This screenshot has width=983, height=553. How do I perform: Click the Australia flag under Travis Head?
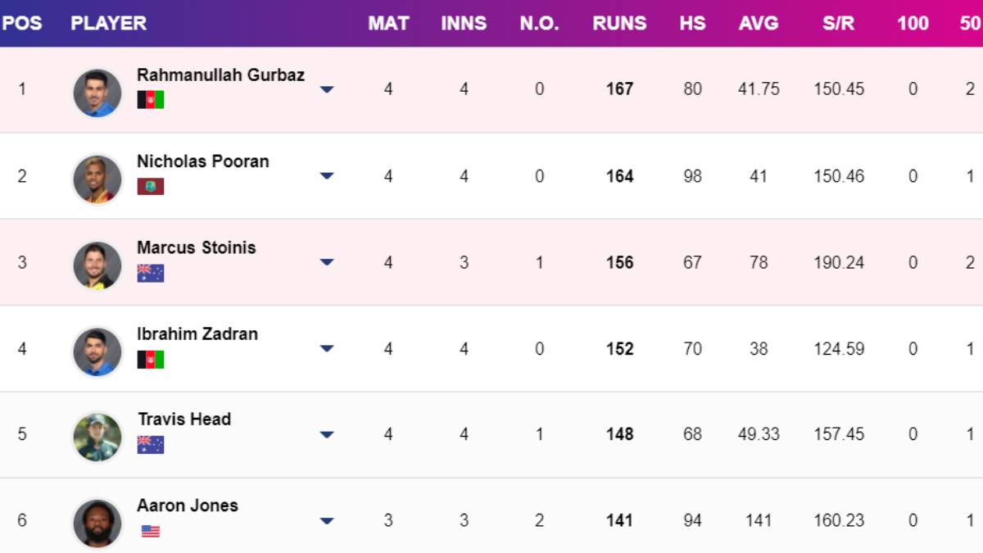(x=151, y=445)
